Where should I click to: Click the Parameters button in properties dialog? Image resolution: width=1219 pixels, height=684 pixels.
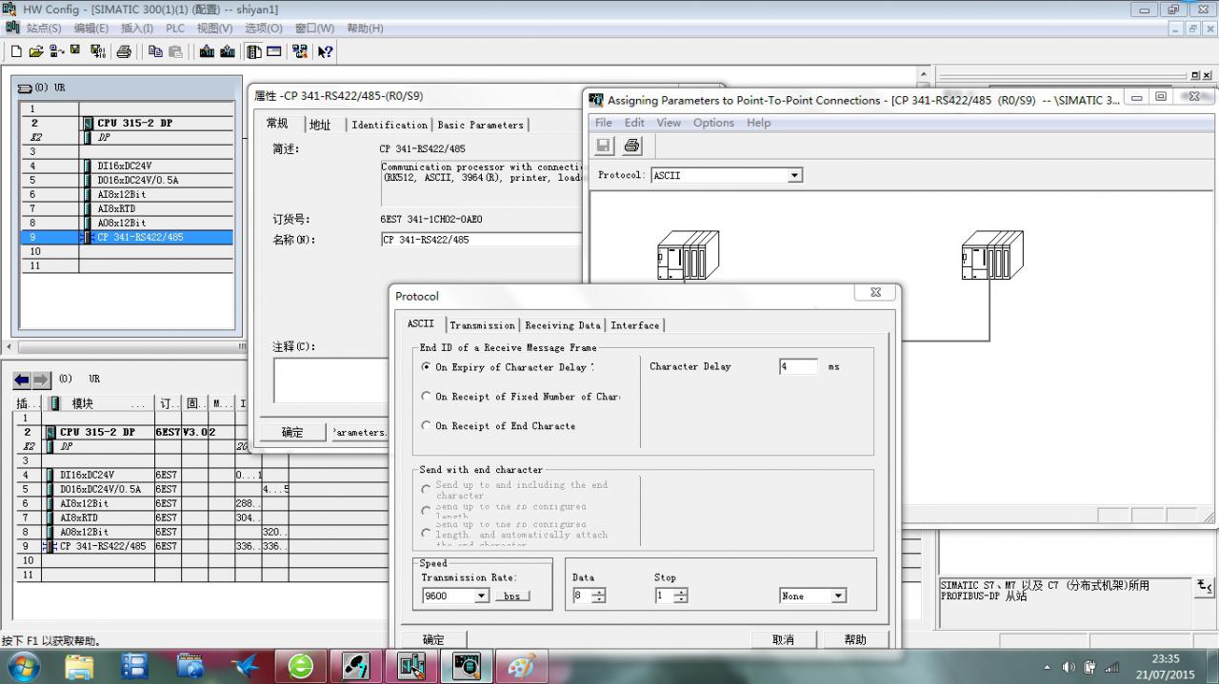358,432
